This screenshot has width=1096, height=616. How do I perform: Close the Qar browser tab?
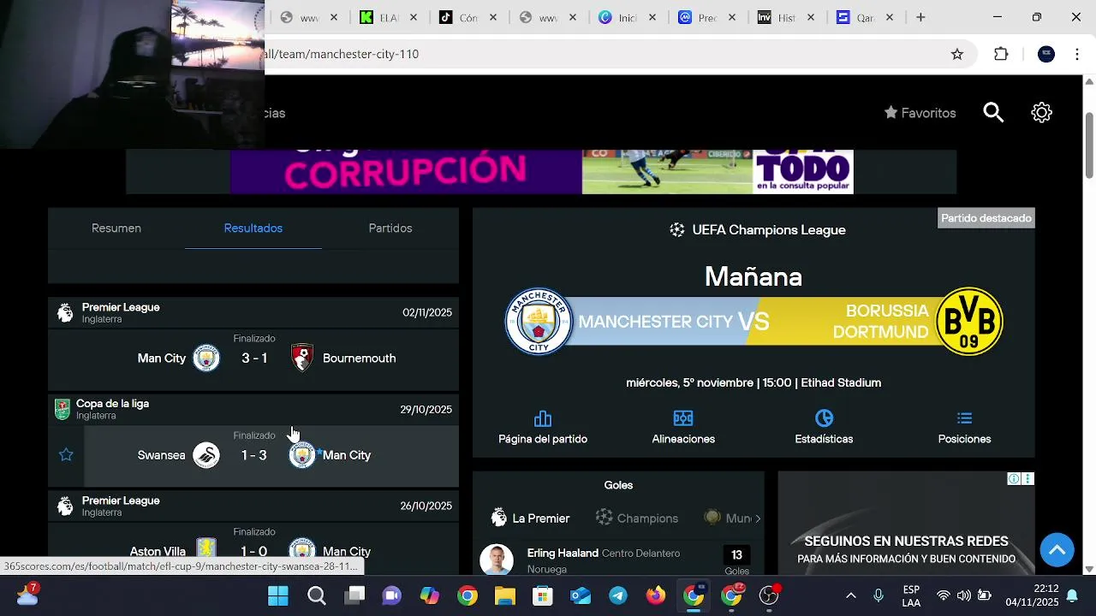[890, 17]
